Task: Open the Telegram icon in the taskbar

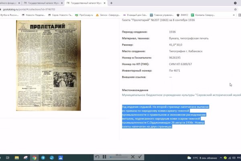Action: (x=43, y=157)
